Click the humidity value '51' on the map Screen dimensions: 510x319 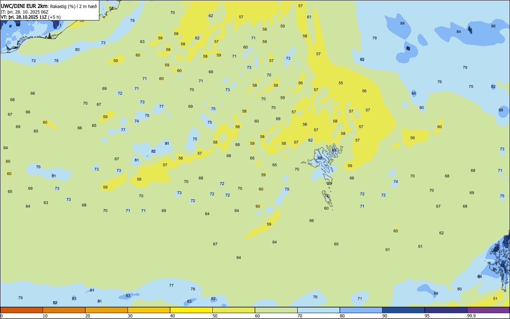(495, 299)
